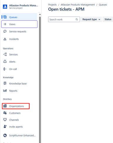Click the magnifier icon in Search work
113x143 pixels.
point(77,19)
